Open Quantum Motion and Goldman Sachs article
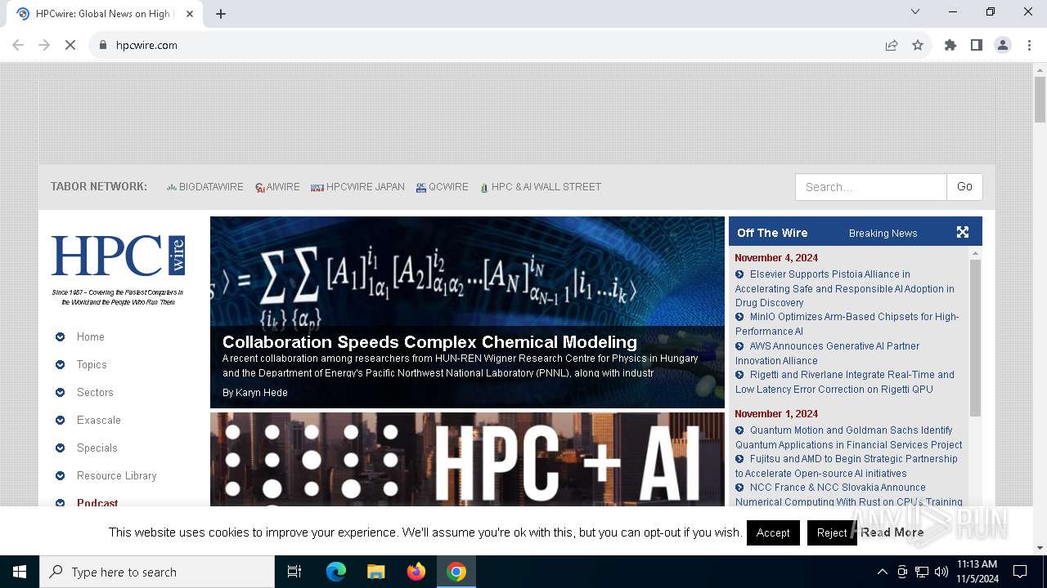Screen dimensions: 1047x588 coord(848,437)
